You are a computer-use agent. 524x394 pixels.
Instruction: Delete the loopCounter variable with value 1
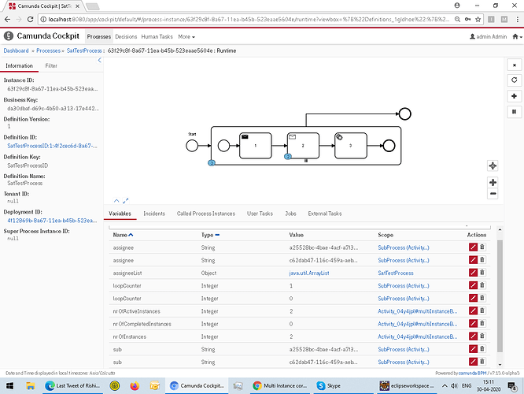tap(482, 285)
